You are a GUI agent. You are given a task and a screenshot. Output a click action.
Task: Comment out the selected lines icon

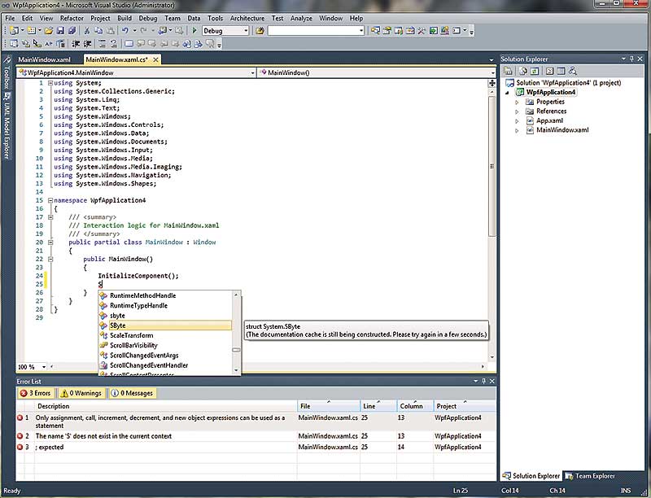tap(103, 44)
